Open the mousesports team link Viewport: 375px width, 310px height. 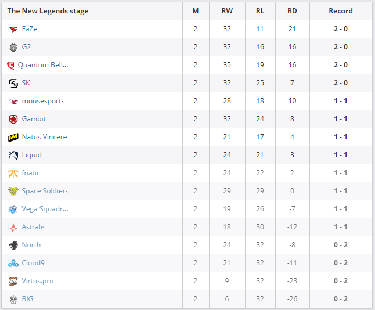pyautogui.click(x=43, y=101)
